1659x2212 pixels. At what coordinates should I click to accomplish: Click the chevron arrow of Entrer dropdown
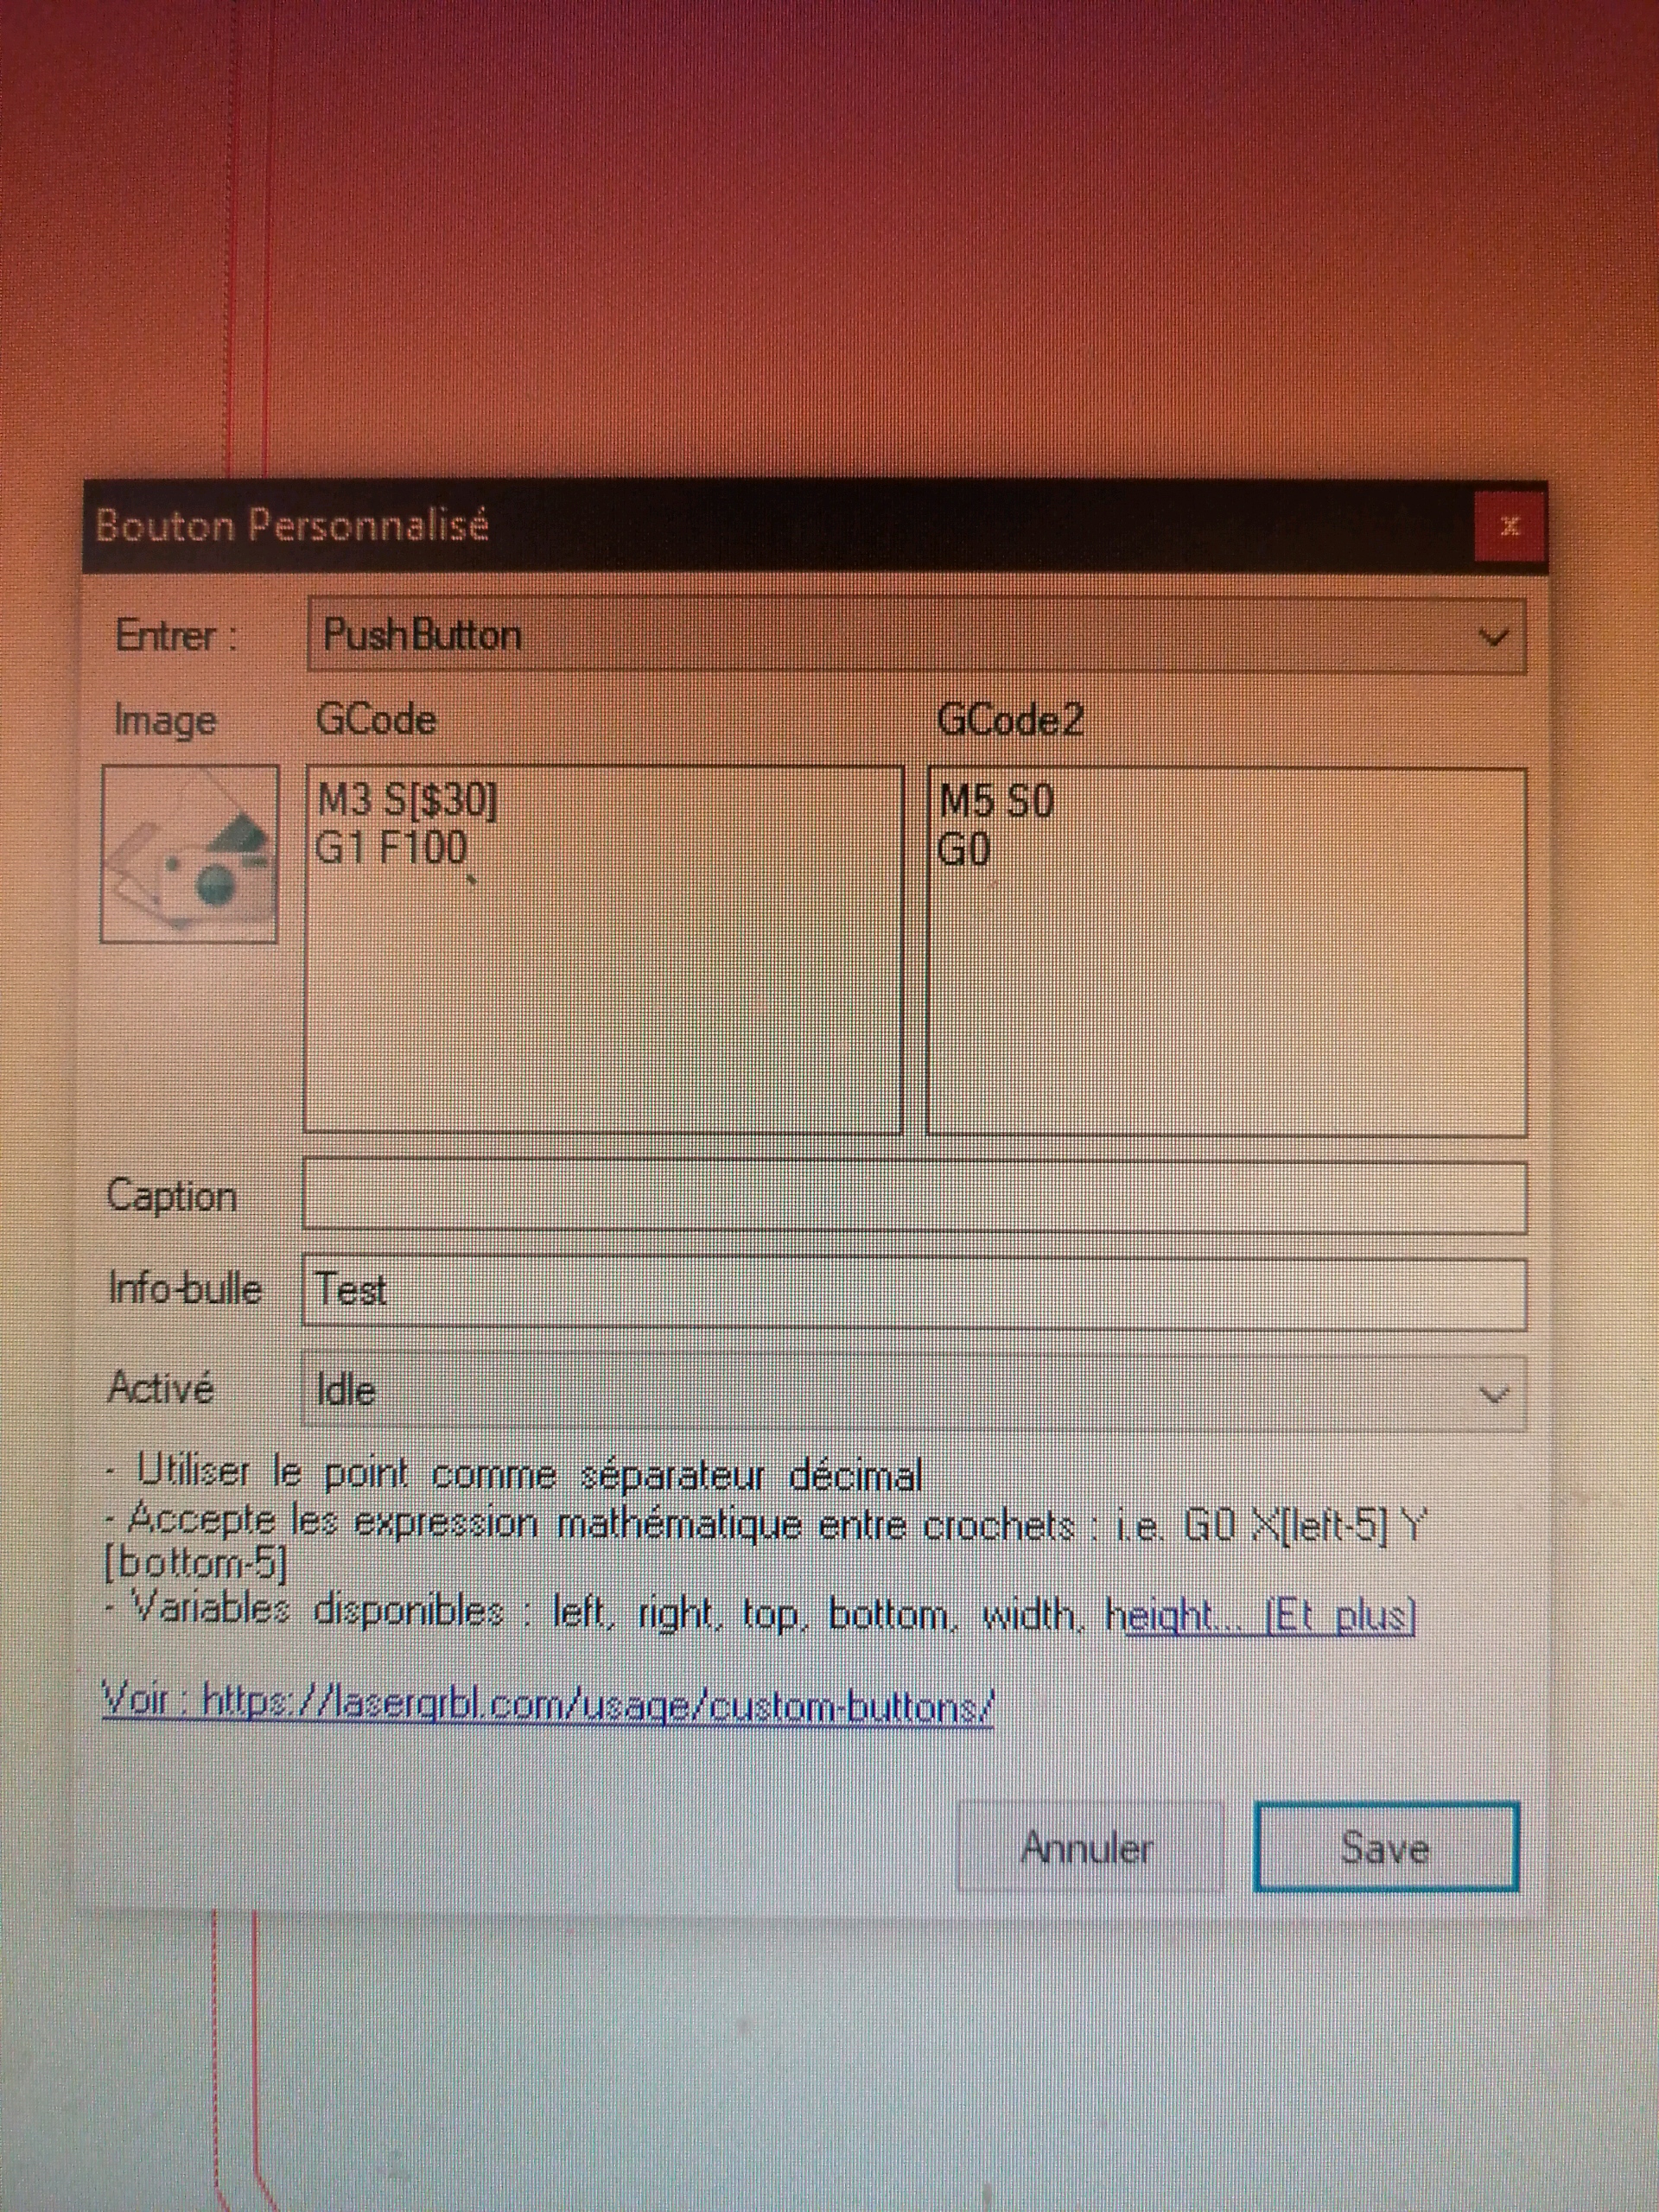point(1492,637)
